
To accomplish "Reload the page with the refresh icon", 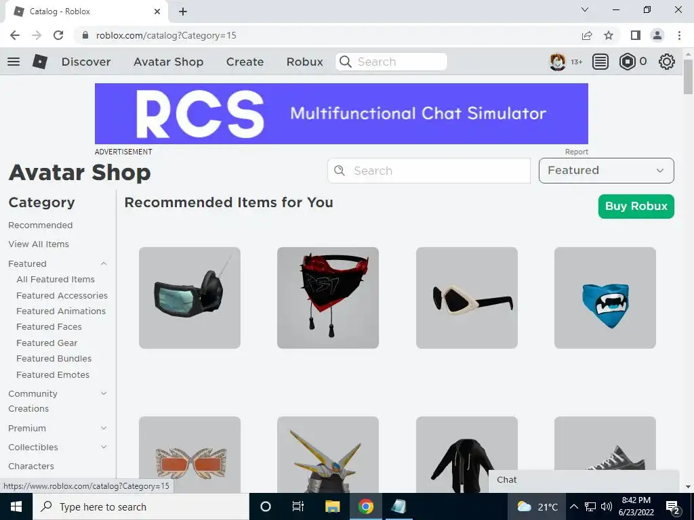I will point(58,35).
